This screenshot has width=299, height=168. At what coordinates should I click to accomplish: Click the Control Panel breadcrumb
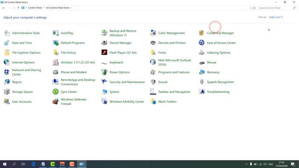coord(35,8)
